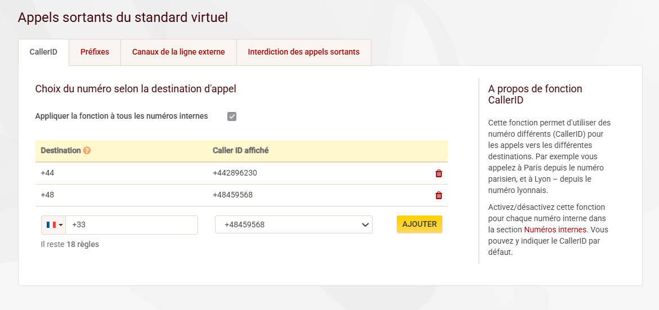Delete the +44 destination rule

tap(439, 173)
